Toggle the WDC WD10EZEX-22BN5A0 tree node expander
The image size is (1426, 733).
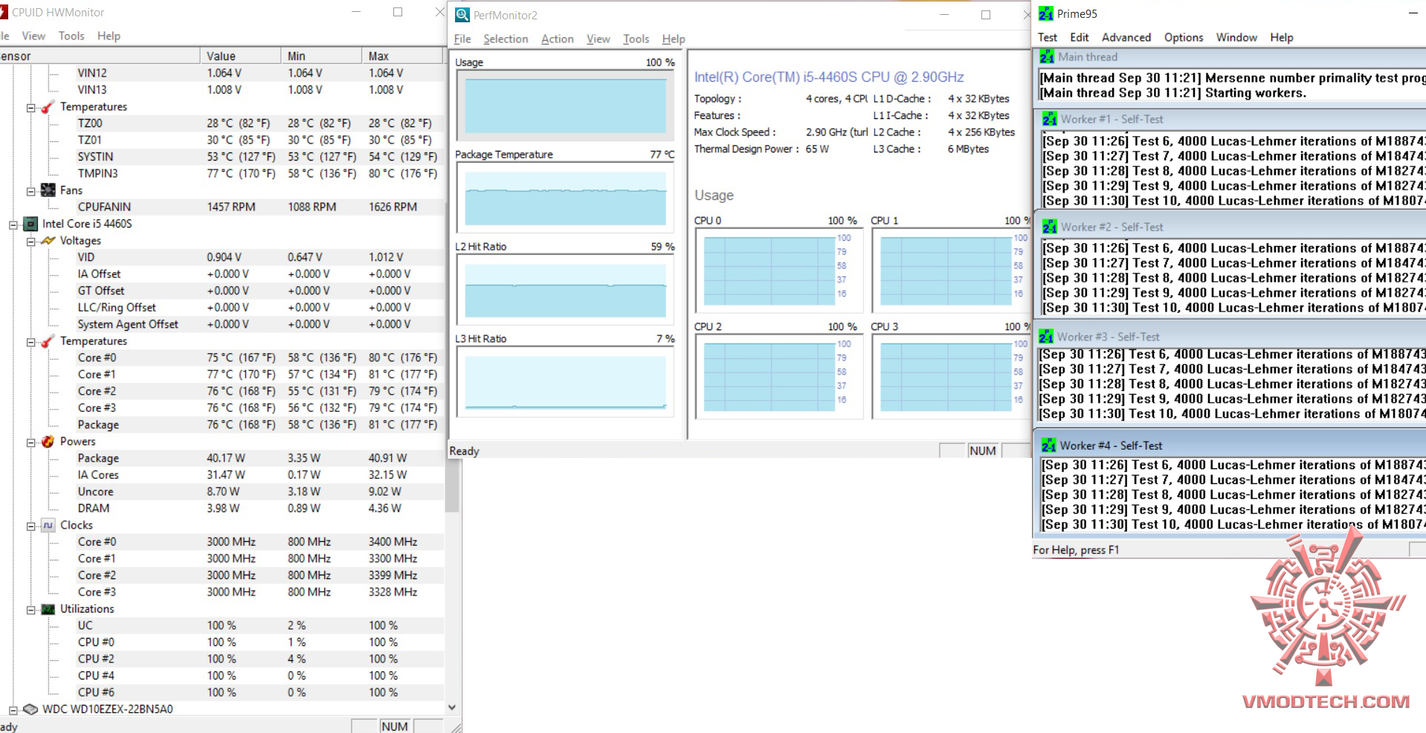pyautogui.click(x=13, y=710)
